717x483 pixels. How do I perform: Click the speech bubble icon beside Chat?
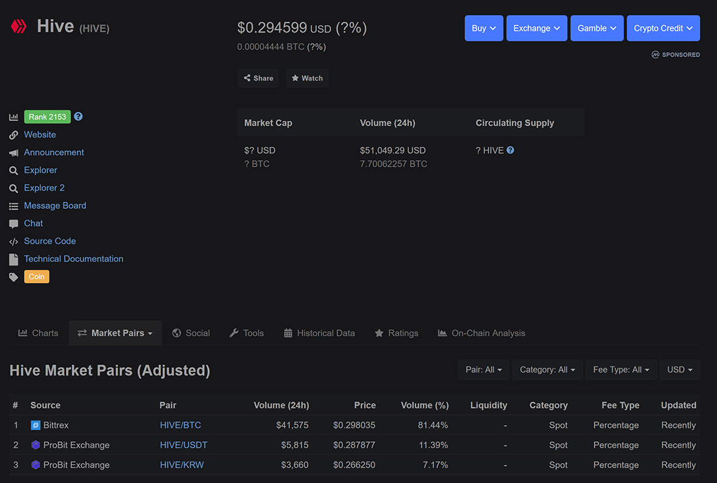pos(14,224)
